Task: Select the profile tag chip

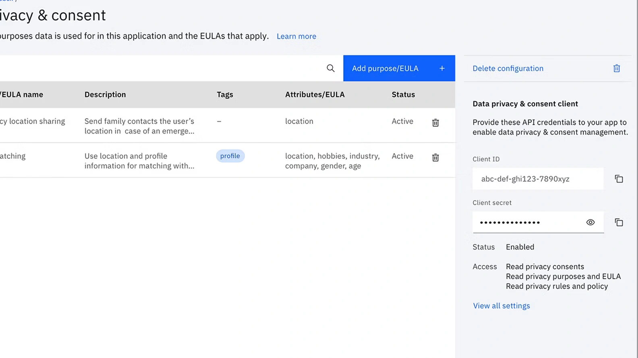Action: (230, 156)
